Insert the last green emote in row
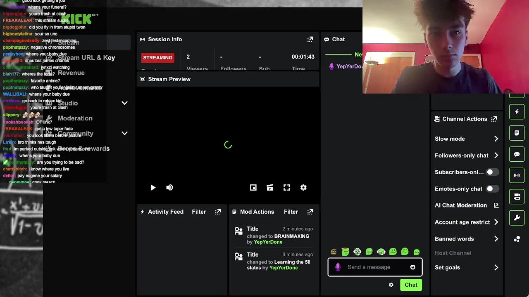 (417, 252)
